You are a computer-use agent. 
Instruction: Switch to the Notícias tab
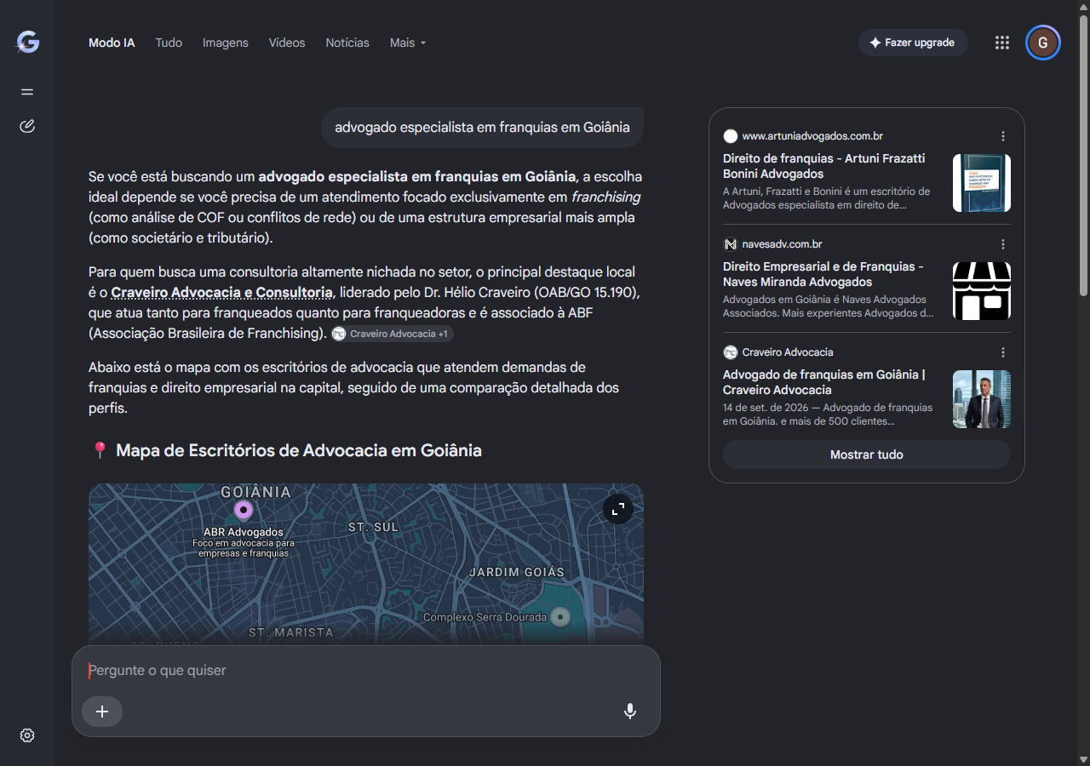click(347, 43)
